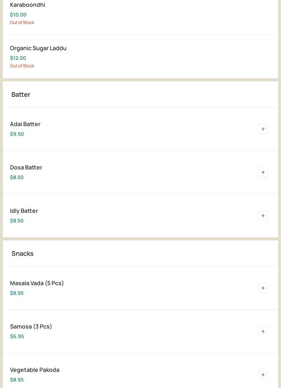The image size is (281, 388).
Task: Click the Batter section heading
Action: 21,94
